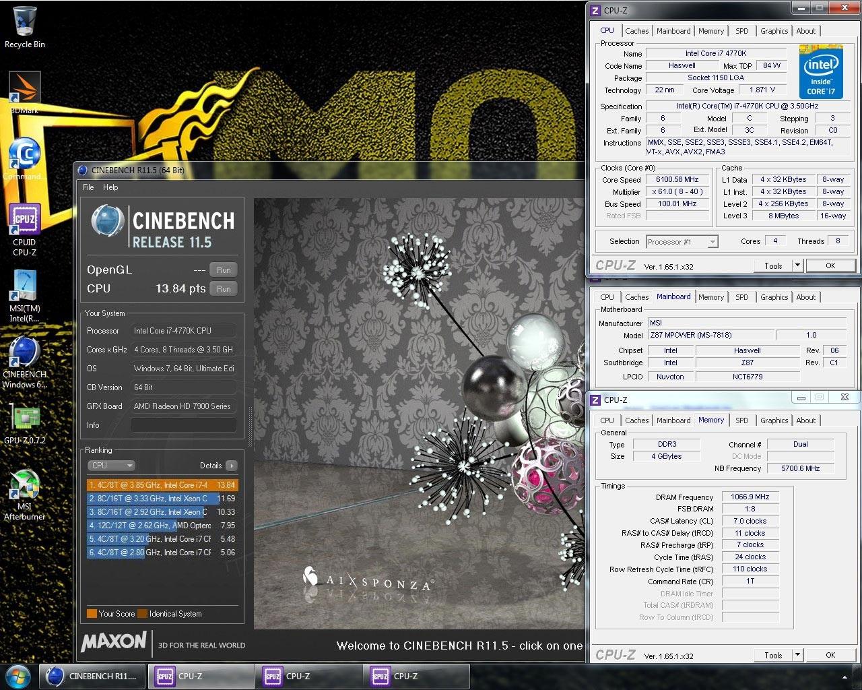
Task: Switch to CPU tab in the CPU-Z motherboard window
Action: pyautogui.click(x=607, y=297)
